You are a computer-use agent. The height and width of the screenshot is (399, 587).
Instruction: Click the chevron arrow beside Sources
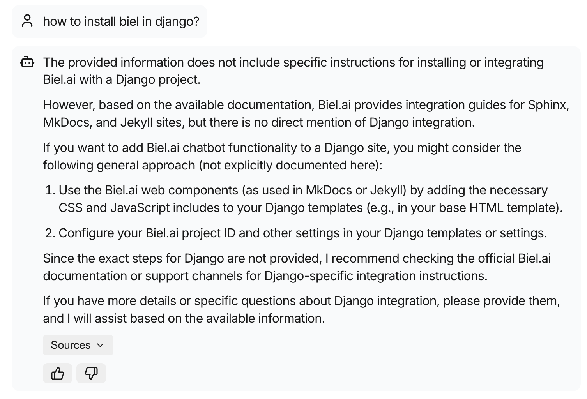pyautogui.click(x=100, y=345)
